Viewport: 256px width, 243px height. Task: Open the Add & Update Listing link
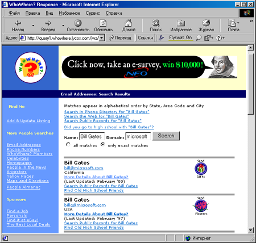(x=28, y=121)
